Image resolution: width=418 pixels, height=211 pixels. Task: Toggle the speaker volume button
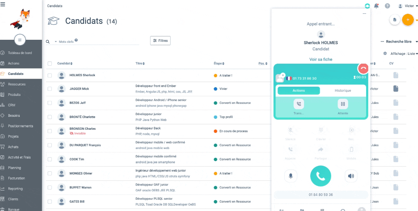351,176
